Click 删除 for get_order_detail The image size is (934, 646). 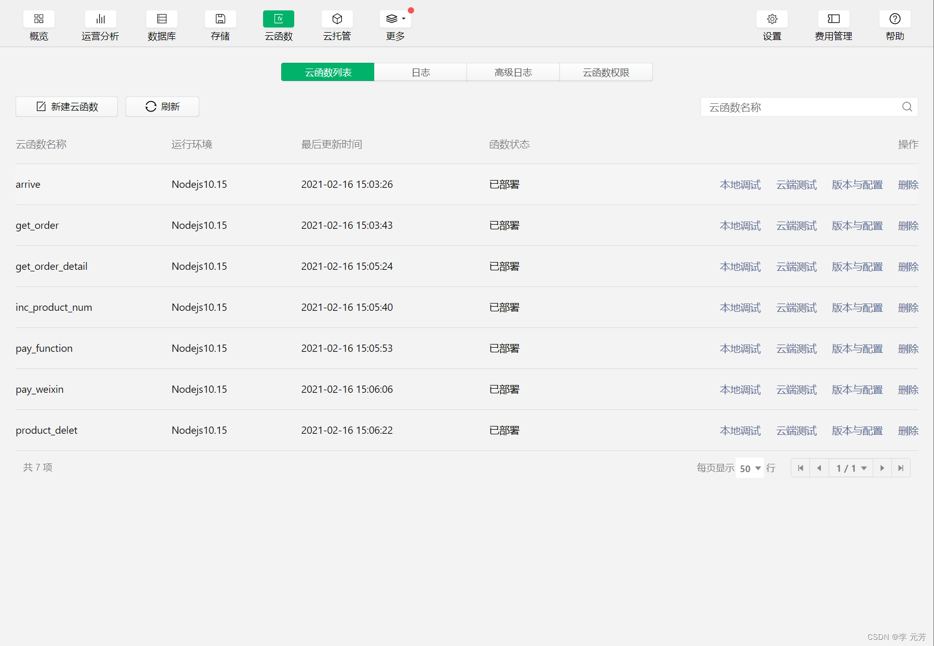click(908, 267)
